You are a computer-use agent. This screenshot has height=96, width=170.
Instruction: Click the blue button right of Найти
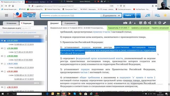(x=138, y=15)
